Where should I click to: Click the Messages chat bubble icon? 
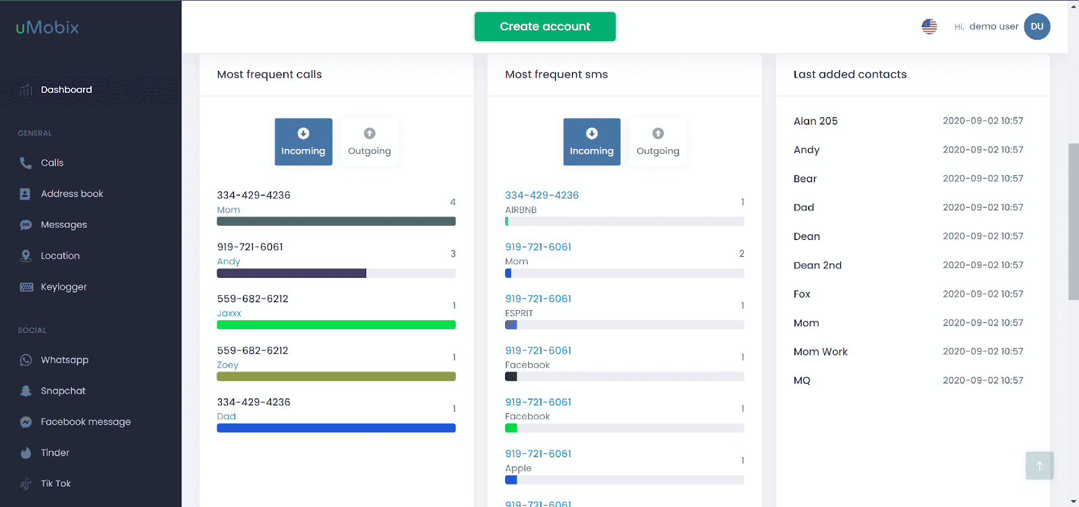pos(26,225)
